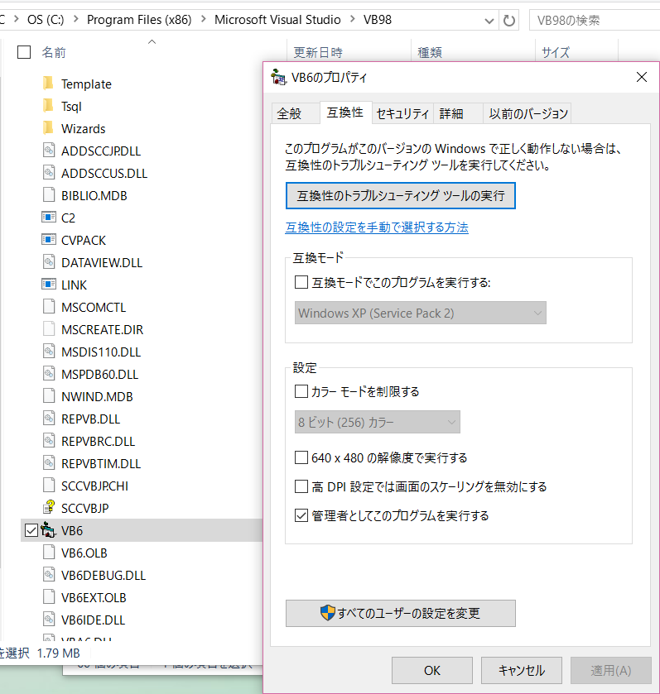The image size is (660, 694).
Task: Click the VB98の検索 search field
Action: tap(595, 21)
